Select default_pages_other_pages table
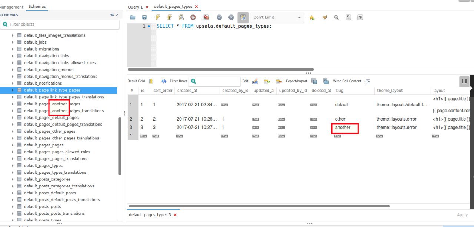The height and width of the screenshot is (227, 474). pos(50,131)
